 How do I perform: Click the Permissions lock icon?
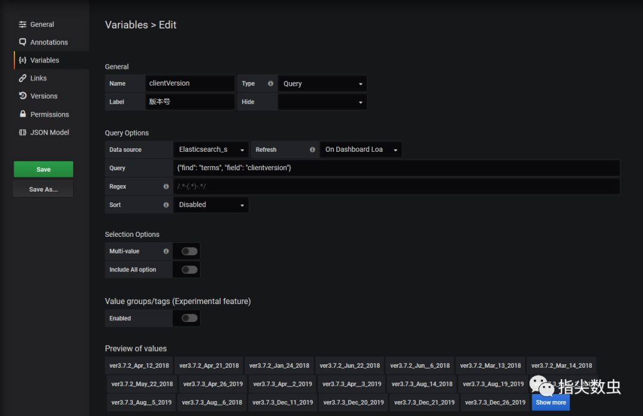click(23, 114)
